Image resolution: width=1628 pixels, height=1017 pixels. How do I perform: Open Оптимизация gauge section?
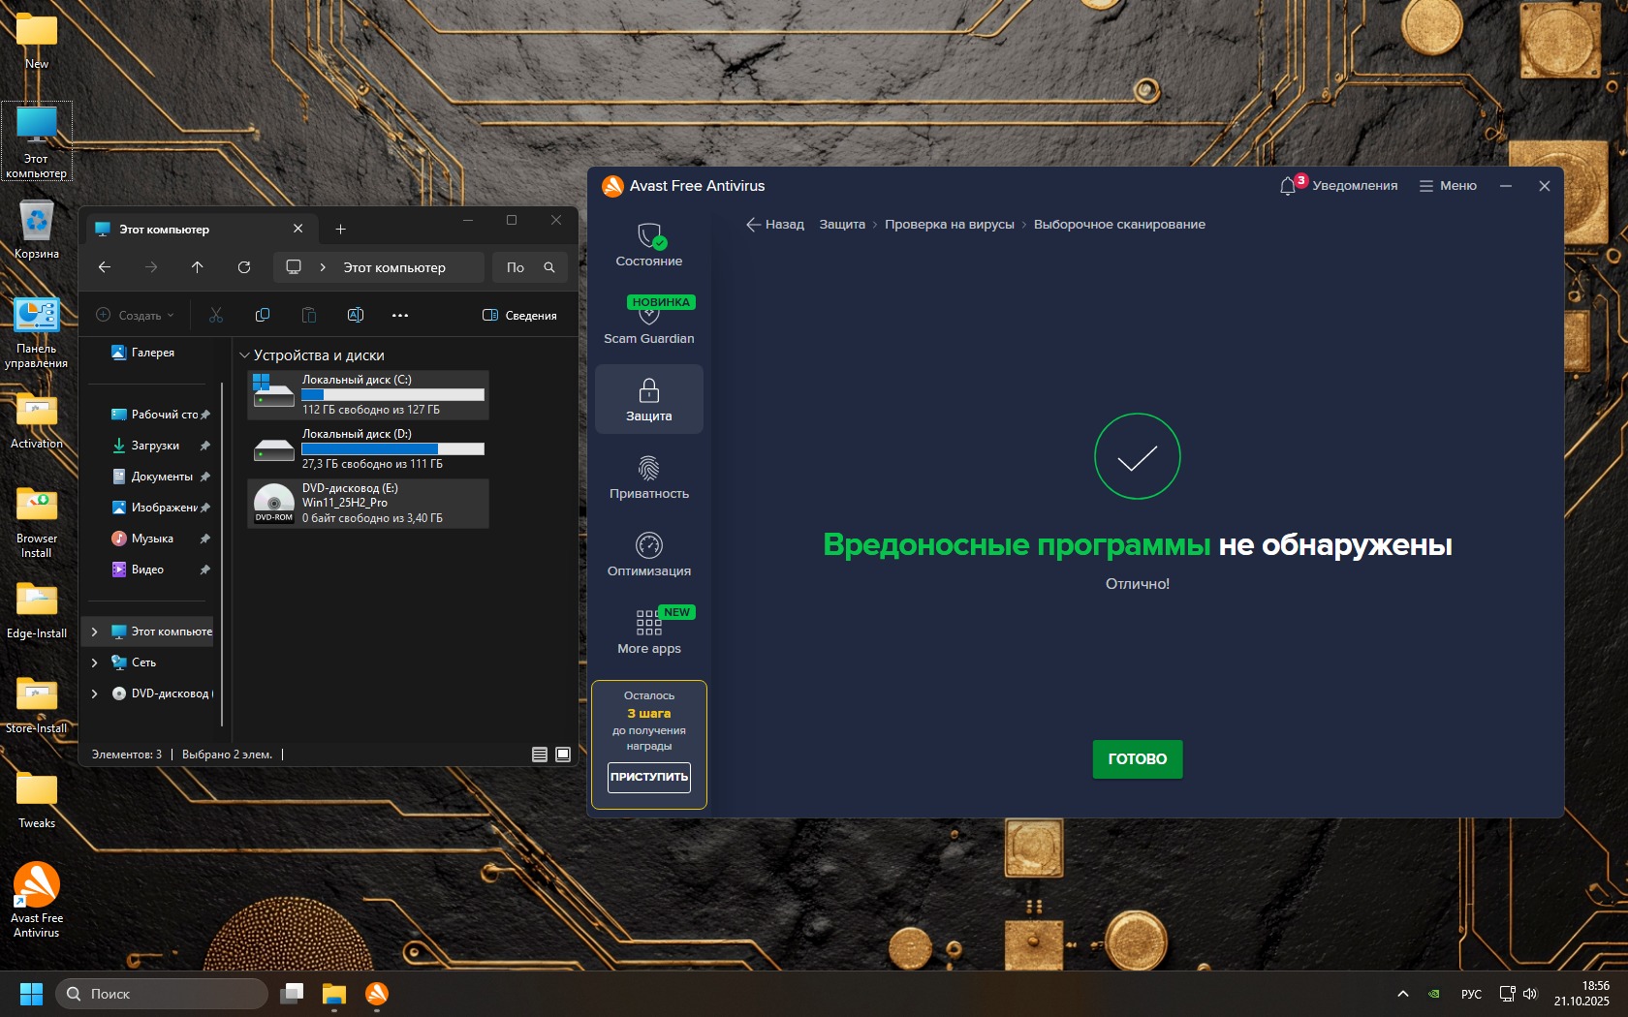pos(649,554)
